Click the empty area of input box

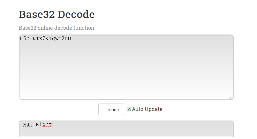tap(126, 71)
